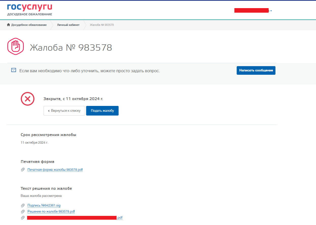
Task: Go to Досудебное обжалование breadcrumb
Action: 29,25
